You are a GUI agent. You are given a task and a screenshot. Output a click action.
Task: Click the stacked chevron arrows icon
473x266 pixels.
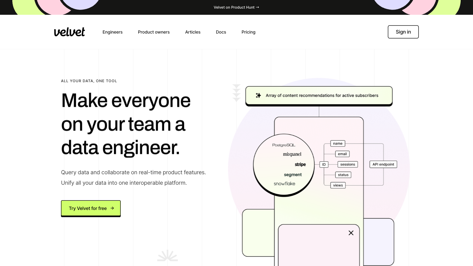236,93
